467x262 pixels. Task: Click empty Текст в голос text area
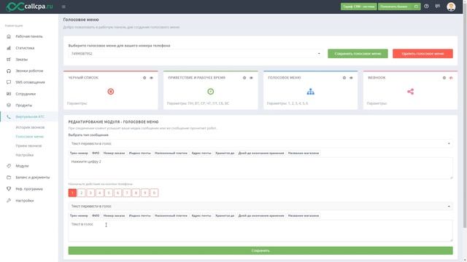(x=260, y=231)
